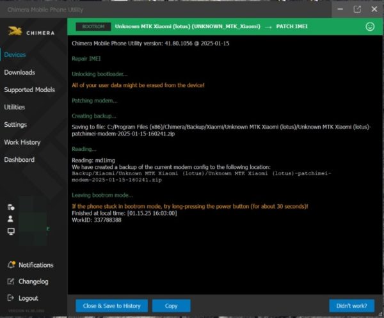Screen dimensions: 384x318
Task: Click the smiley face feedback icon
Action: [370, 26]
